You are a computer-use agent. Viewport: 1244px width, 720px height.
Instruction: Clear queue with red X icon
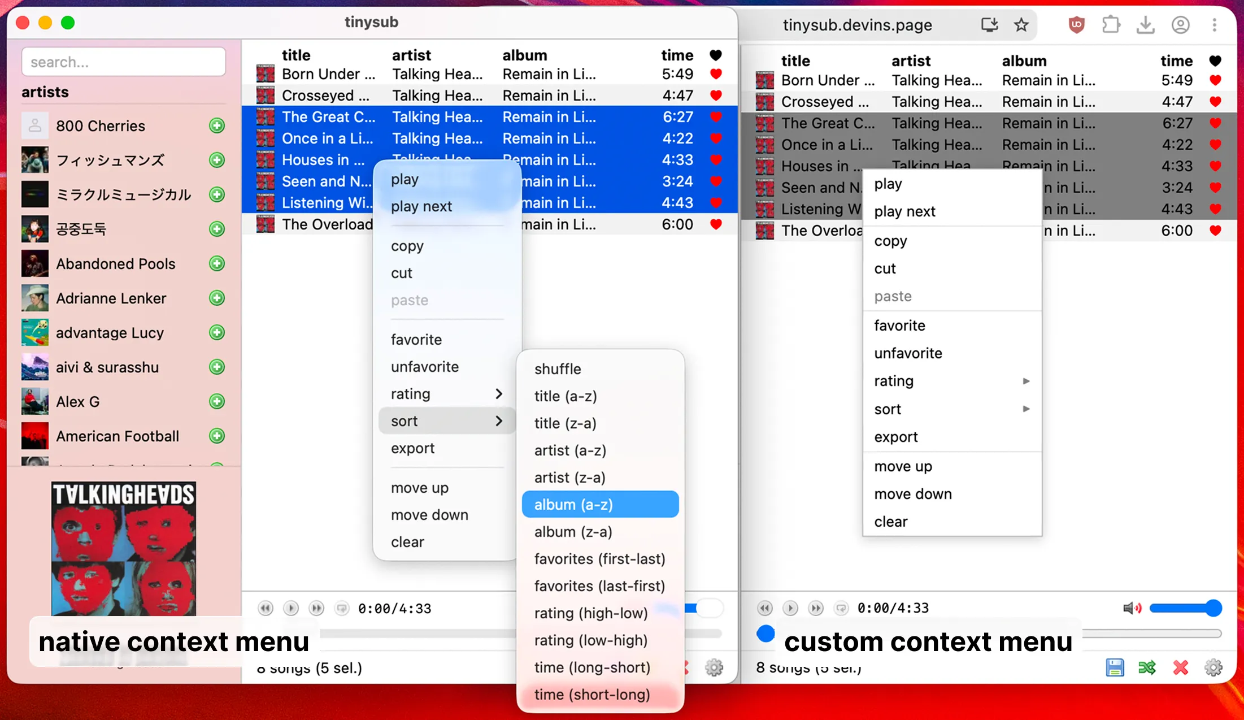point(1180,667)
